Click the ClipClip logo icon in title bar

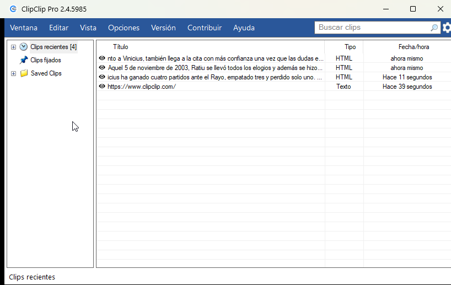[13, 9]
